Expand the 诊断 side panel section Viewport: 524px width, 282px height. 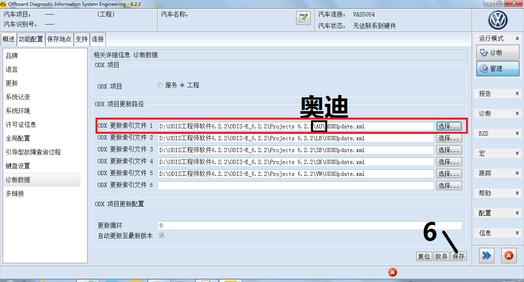[x=498, y=113]
